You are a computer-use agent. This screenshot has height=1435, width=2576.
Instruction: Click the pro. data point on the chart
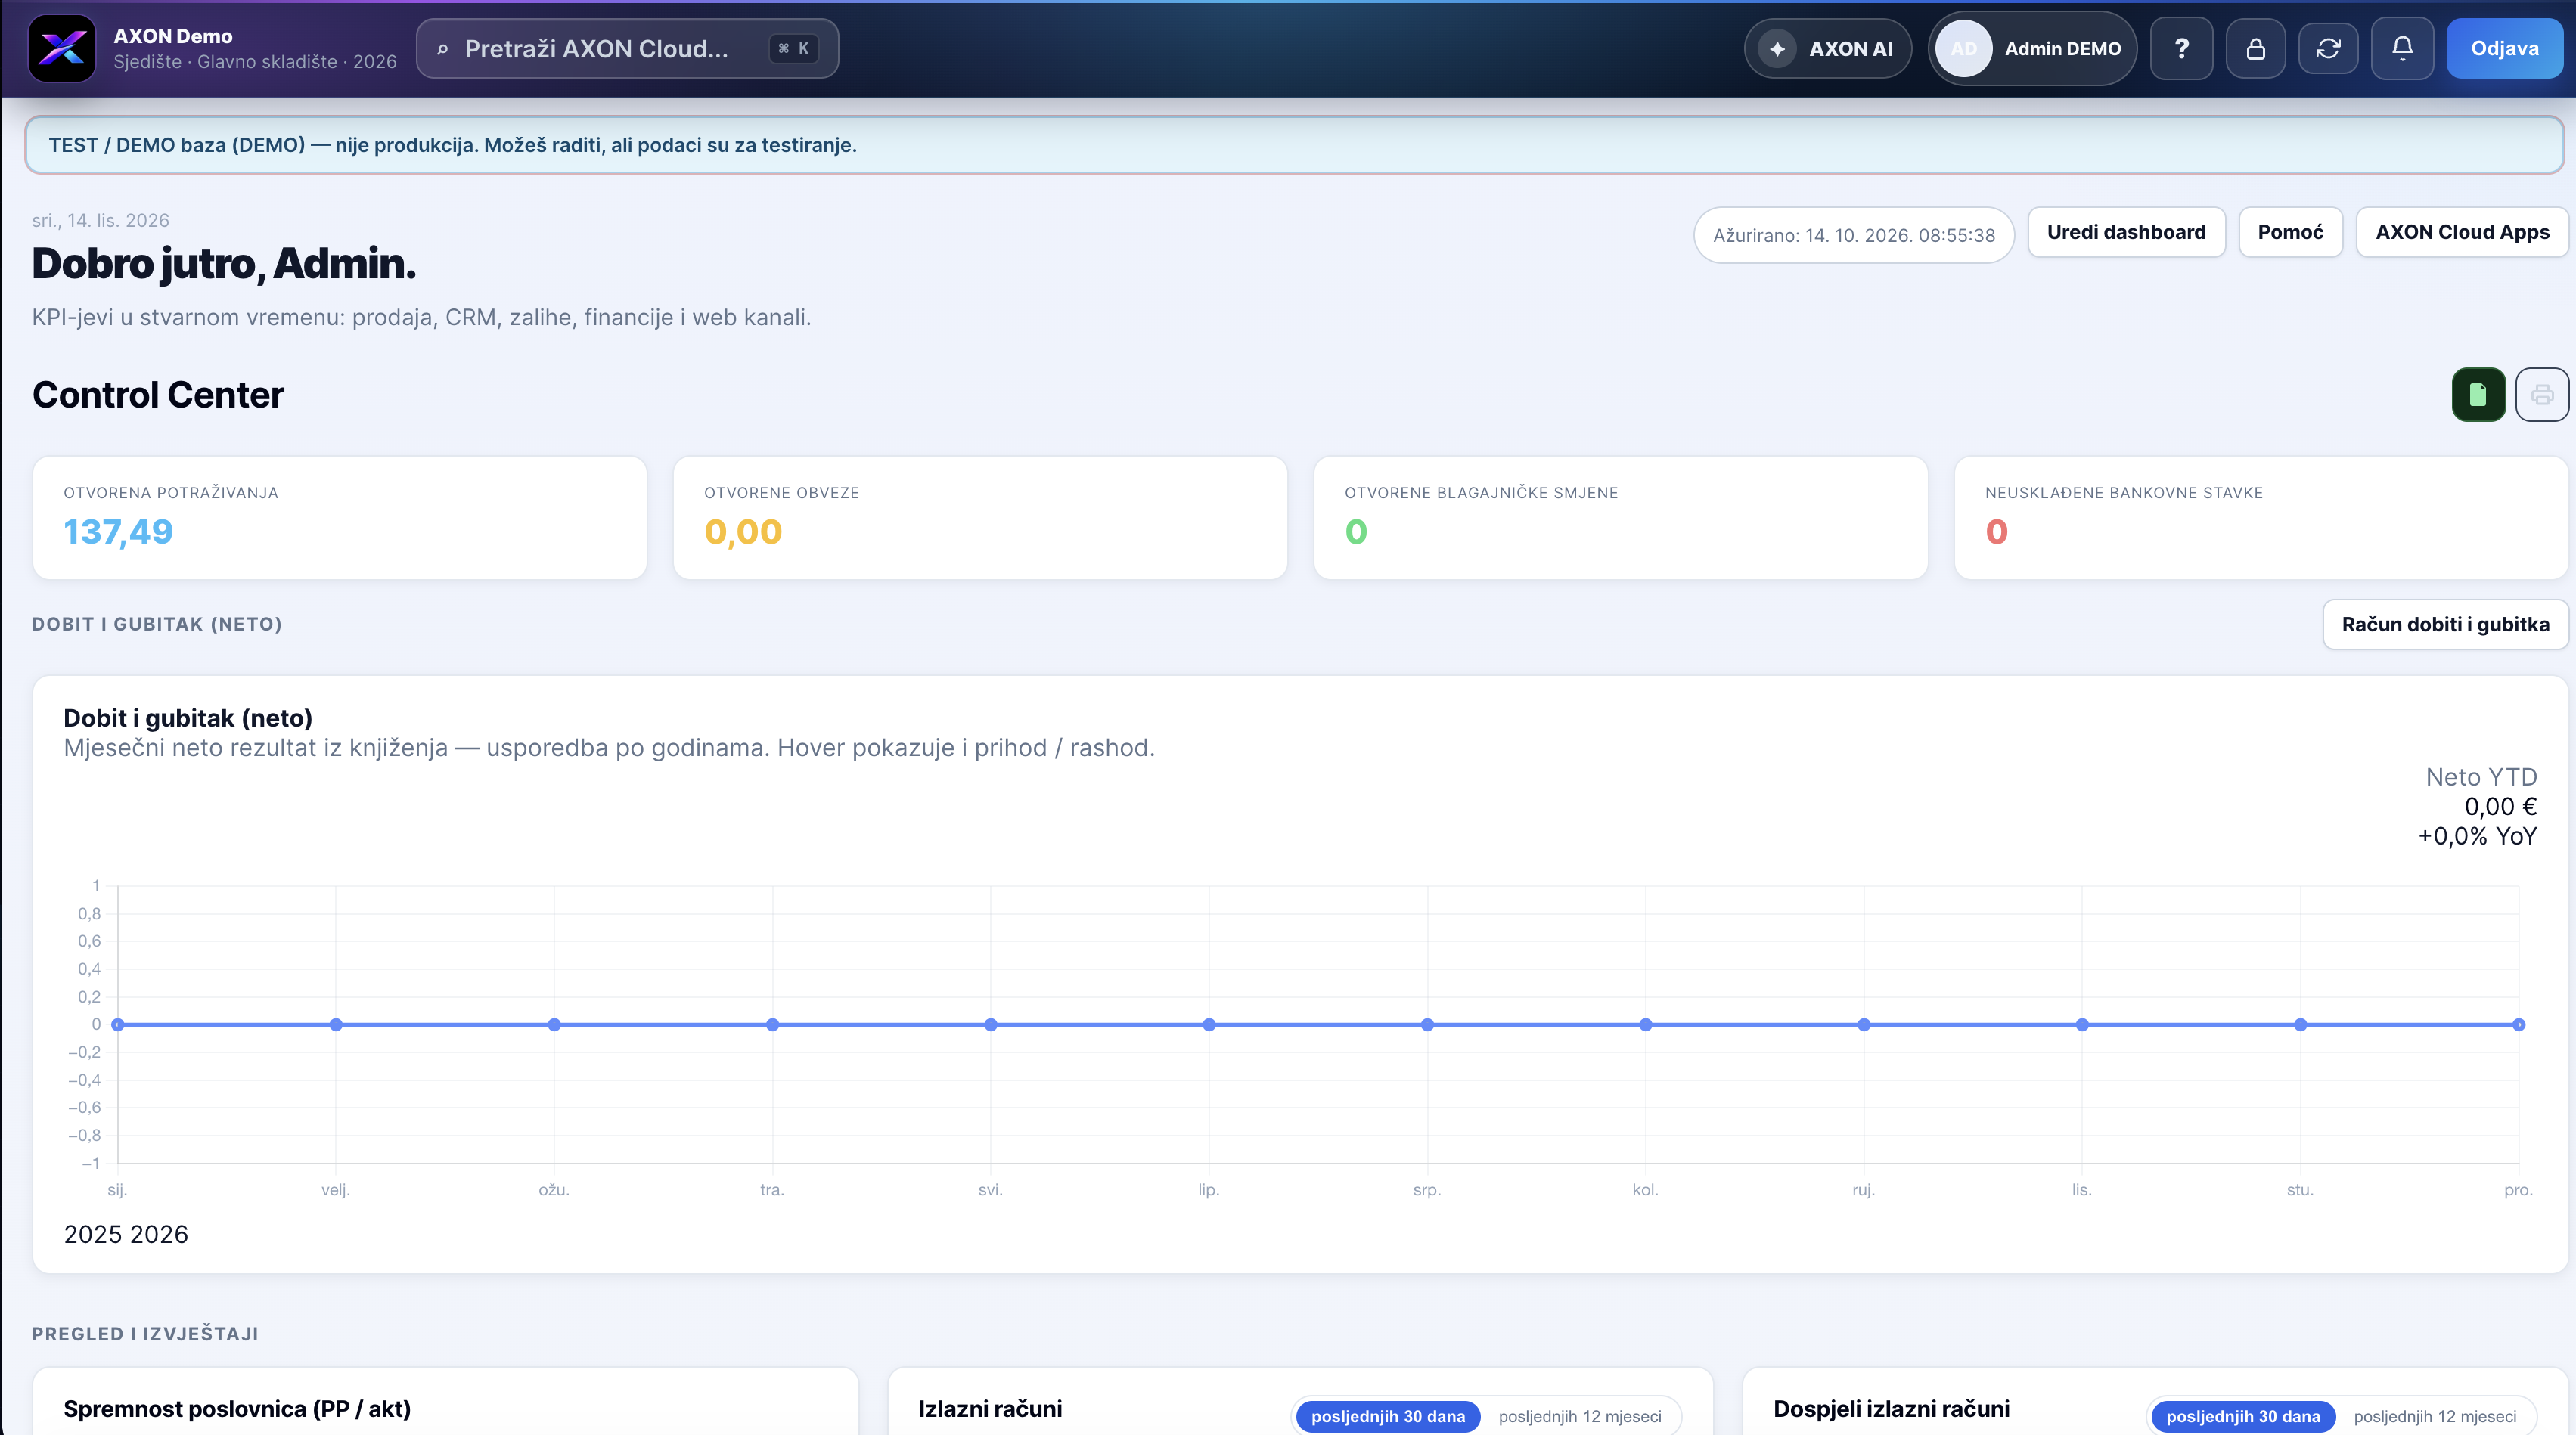[x=2519, y=1025]
